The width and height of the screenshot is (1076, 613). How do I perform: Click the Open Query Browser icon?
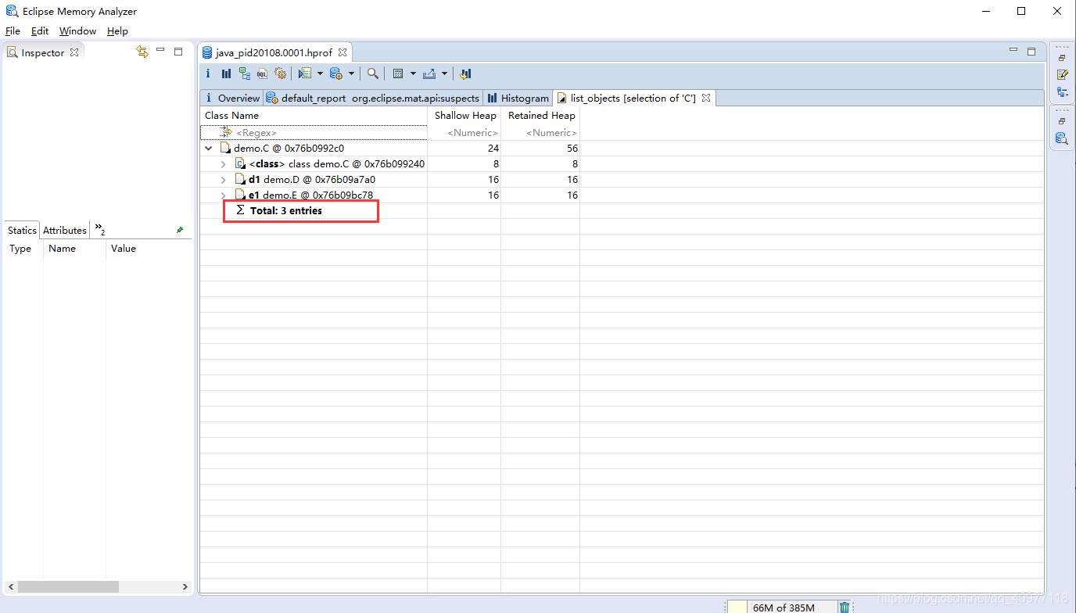point(336,73)
